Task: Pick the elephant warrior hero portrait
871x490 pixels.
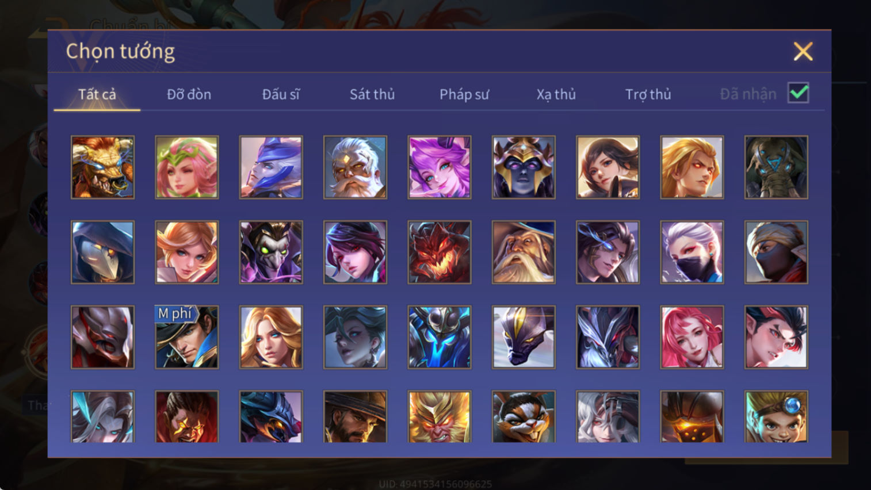Action: pos(776,167)
